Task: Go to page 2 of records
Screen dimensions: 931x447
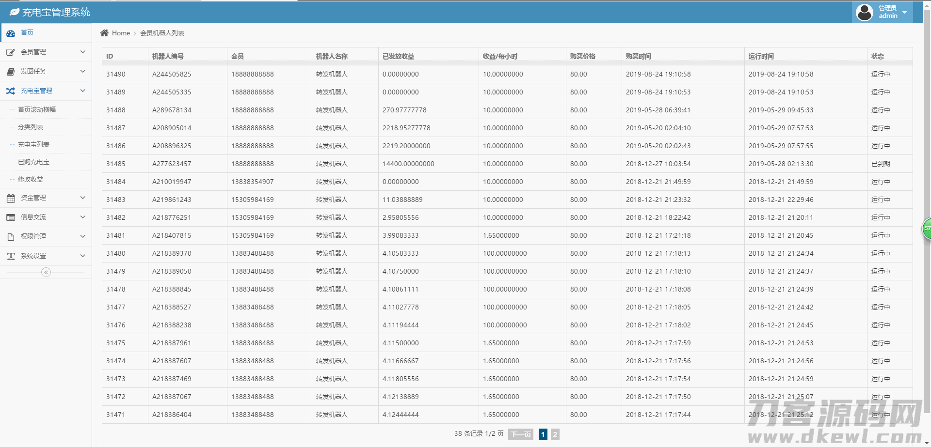Action: coord(555,434)
